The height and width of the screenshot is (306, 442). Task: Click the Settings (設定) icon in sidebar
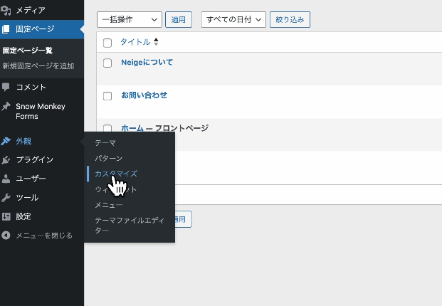click(x=6, y=216)
